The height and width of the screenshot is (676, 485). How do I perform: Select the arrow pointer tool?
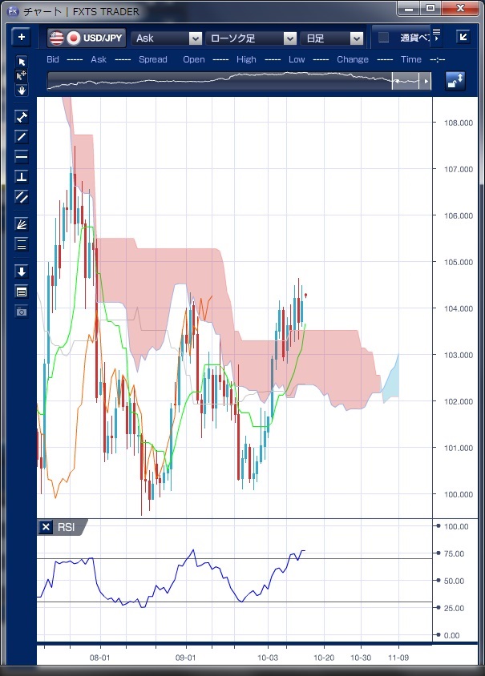click(x=22, y=62)
